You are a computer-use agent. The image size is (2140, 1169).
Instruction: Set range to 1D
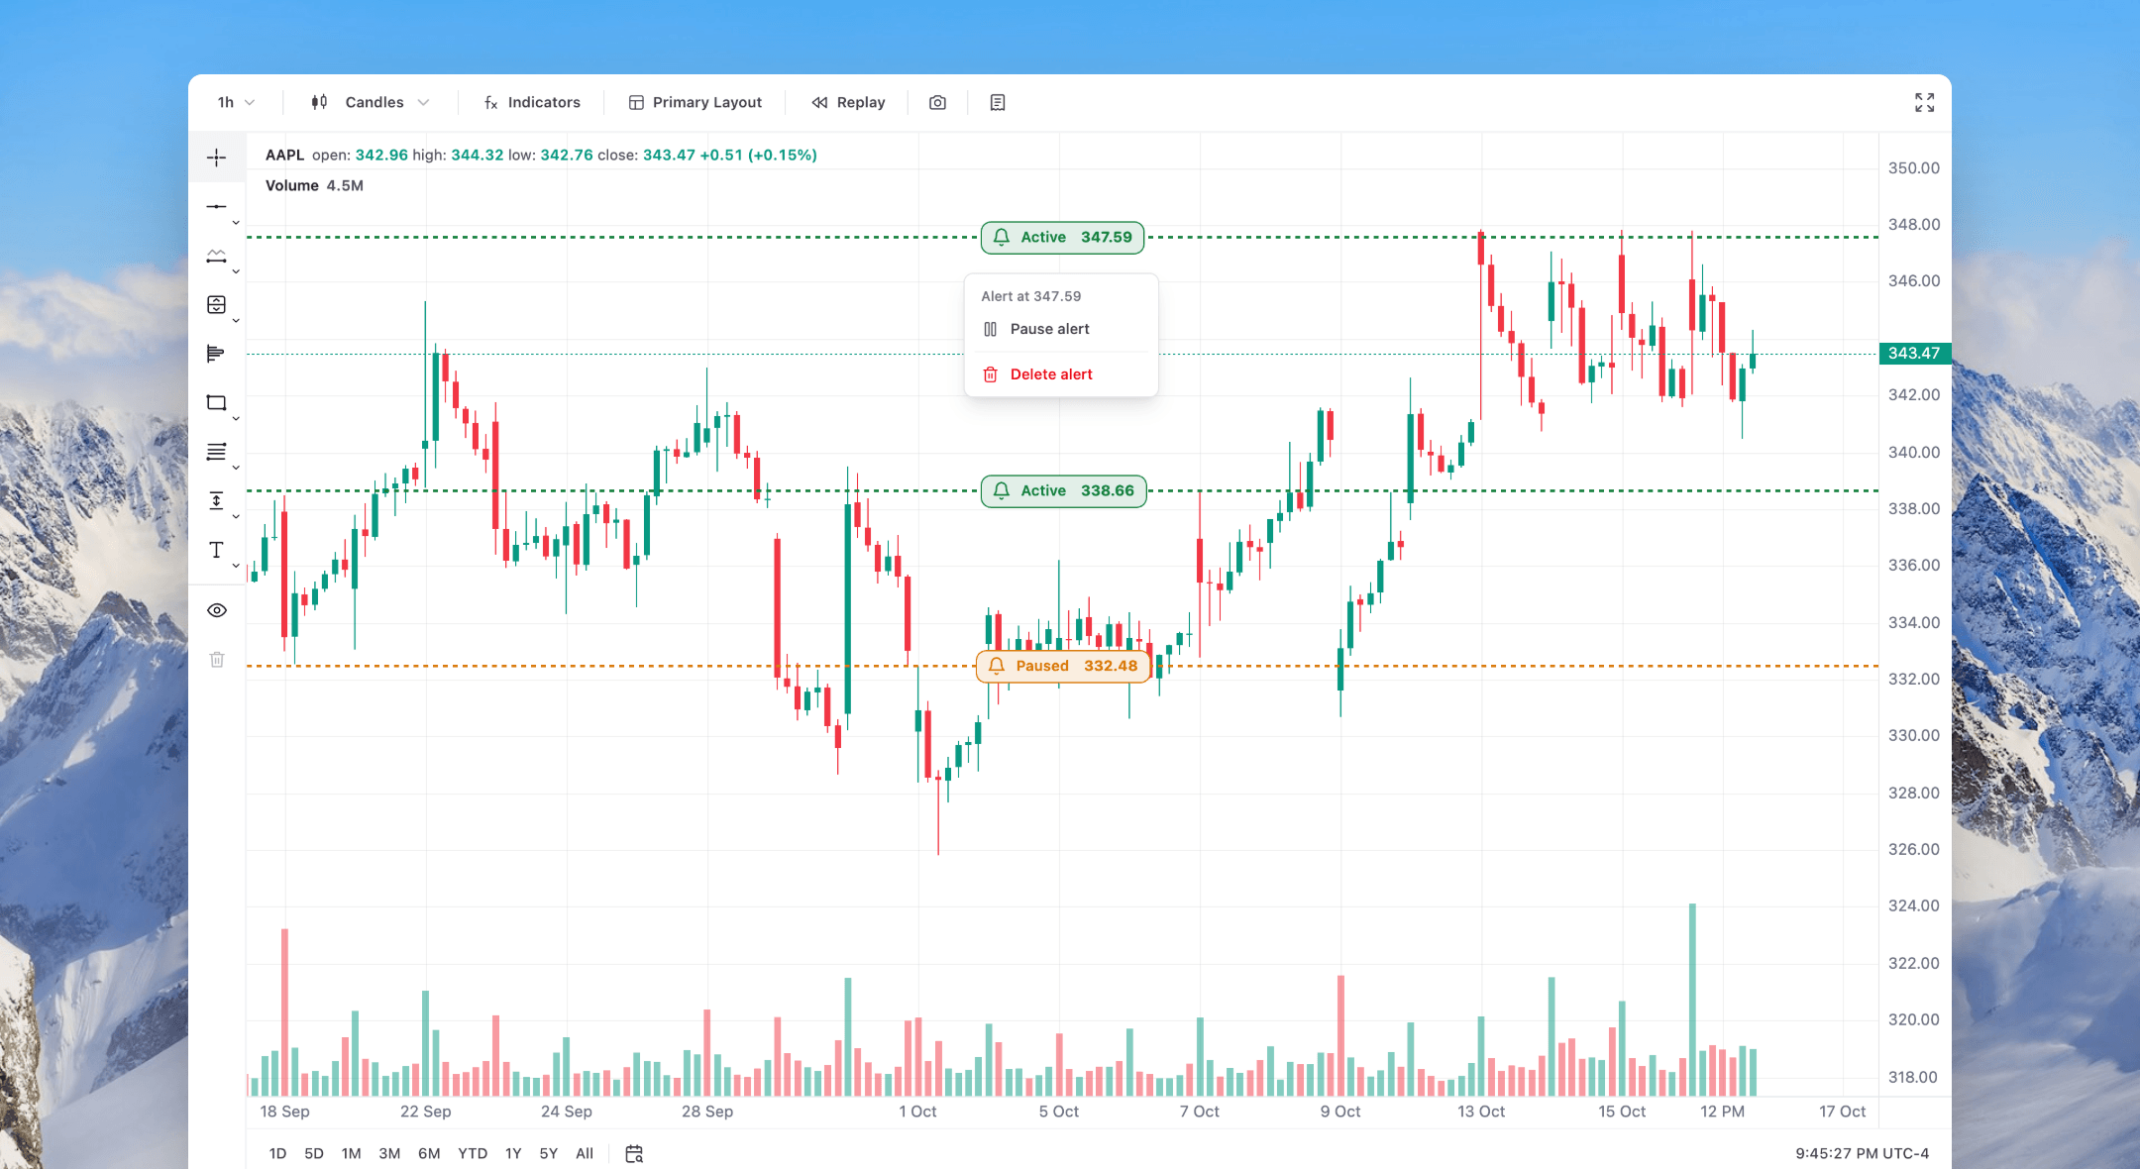(x=277, y=1153)
